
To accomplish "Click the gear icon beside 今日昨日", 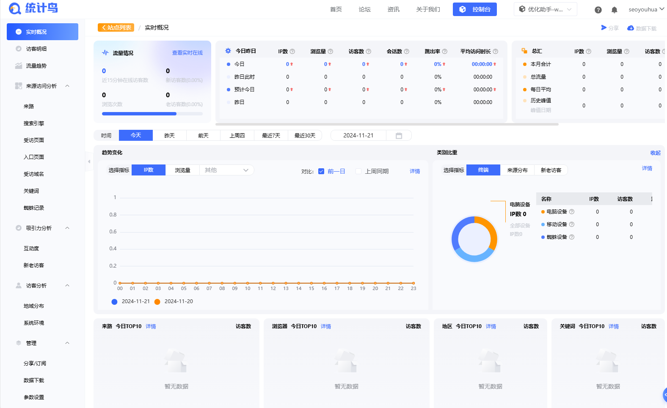I will (x=228, y=51).
